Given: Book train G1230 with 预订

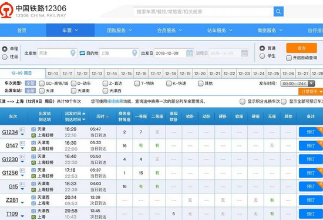Looking at the screenshot, I should pos(311,159).
